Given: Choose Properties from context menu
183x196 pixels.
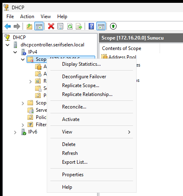Looking at the screenshot, I should click(x=91, y=175).
